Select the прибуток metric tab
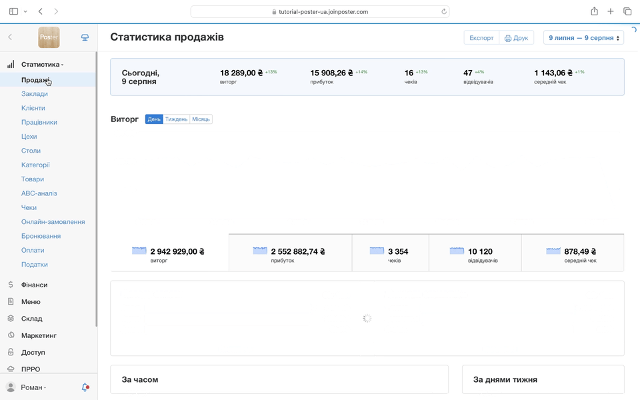 (290, 253)
